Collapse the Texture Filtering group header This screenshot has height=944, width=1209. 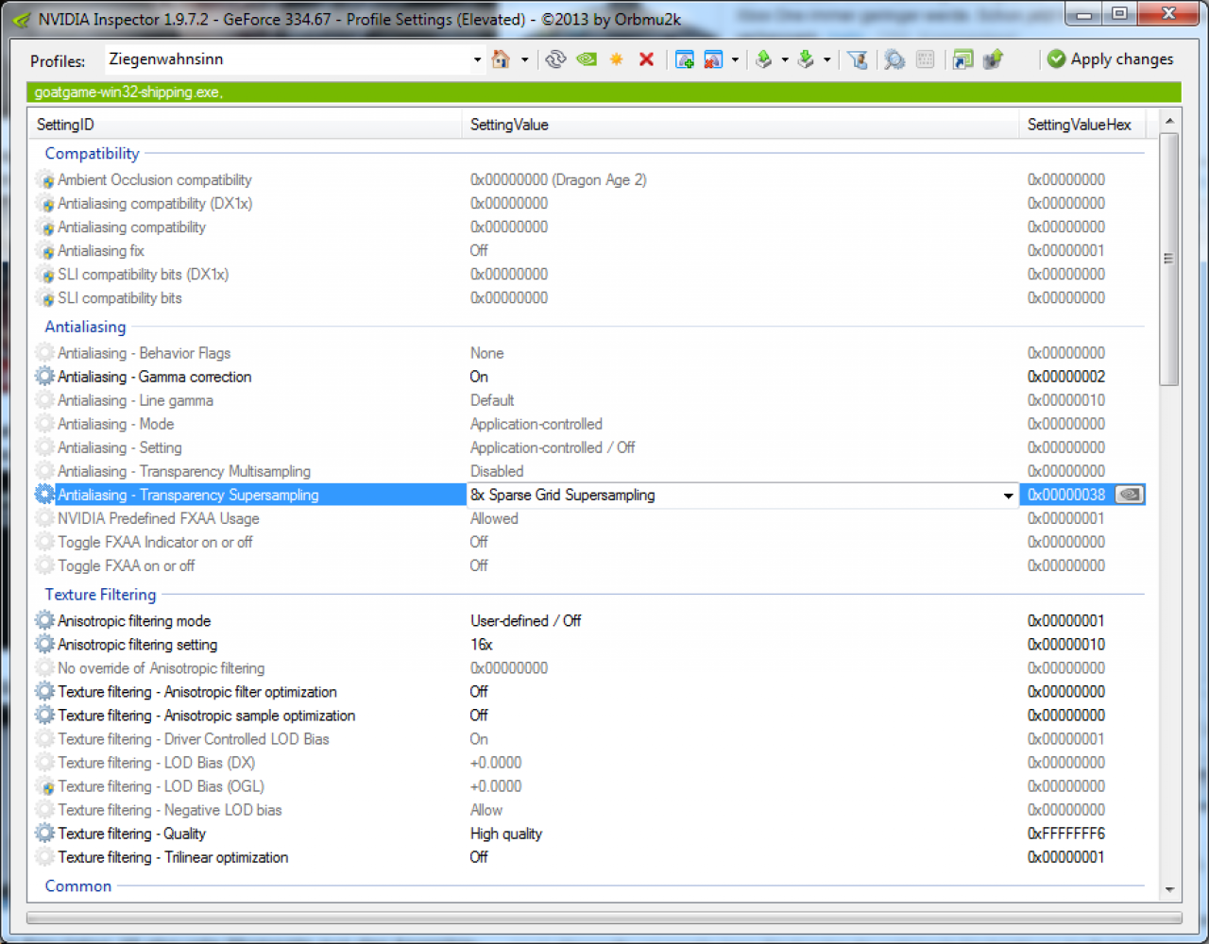pyautogui.click(x=100, y=595)
